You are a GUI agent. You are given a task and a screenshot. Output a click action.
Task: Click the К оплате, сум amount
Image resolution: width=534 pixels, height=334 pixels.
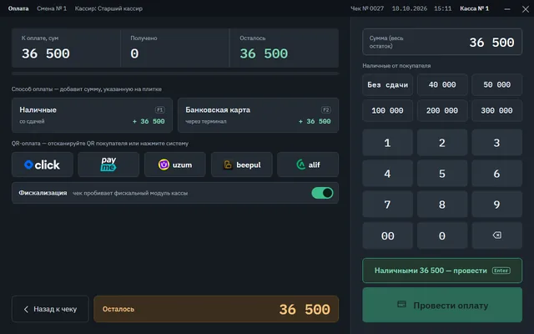[46, 53]
